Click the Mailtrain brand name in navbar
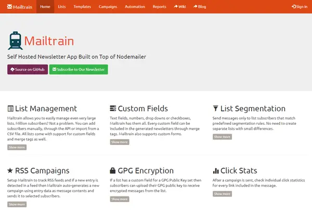 coord(22,7)
